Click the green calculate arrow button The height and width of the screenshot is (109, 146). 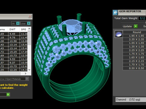[x=8, y=94]
